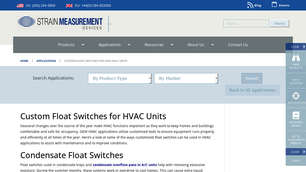Go to APPLICATIONS breadcrumb
This screenshot has width=306, height=172.
[46, 61]
